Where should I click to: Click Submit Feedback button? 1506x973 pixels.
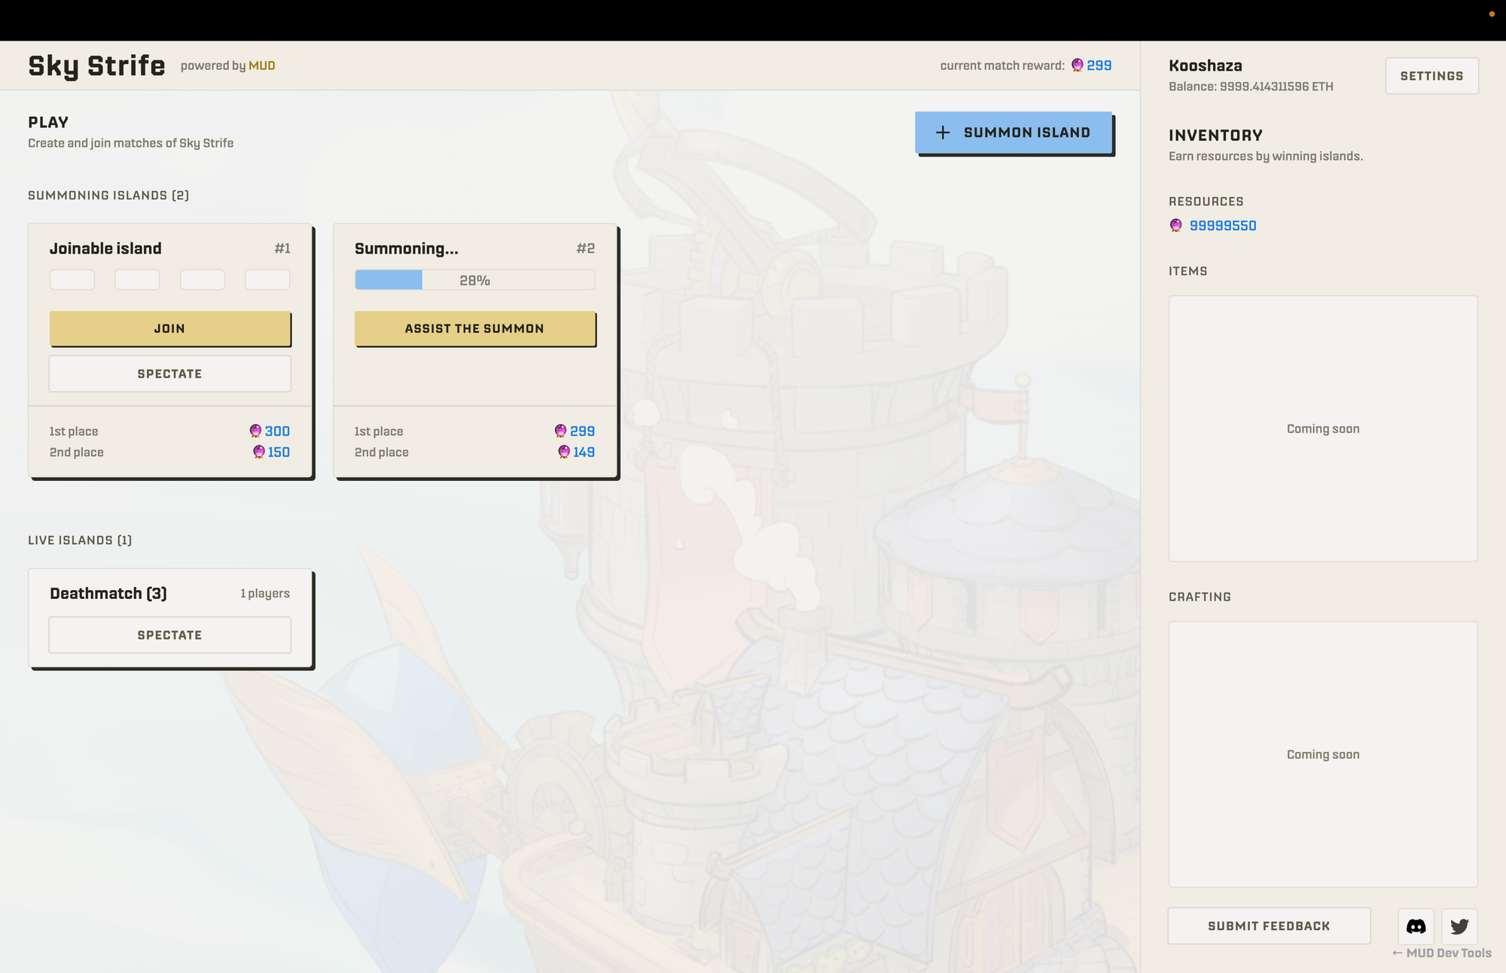tap(1269, 926)
